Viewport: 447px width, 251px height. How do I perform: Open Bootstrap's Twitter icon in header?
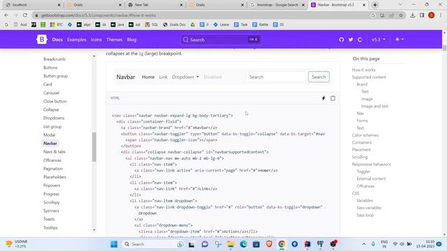click(x=351, y=40)
